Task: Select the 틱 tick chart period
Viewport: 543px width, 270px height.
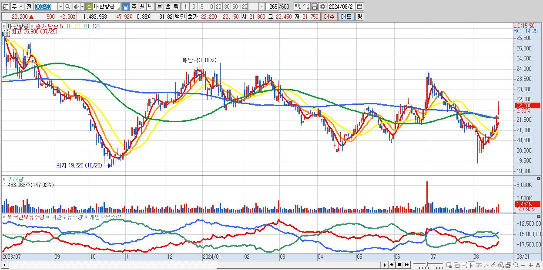Action: click(176, 7)
